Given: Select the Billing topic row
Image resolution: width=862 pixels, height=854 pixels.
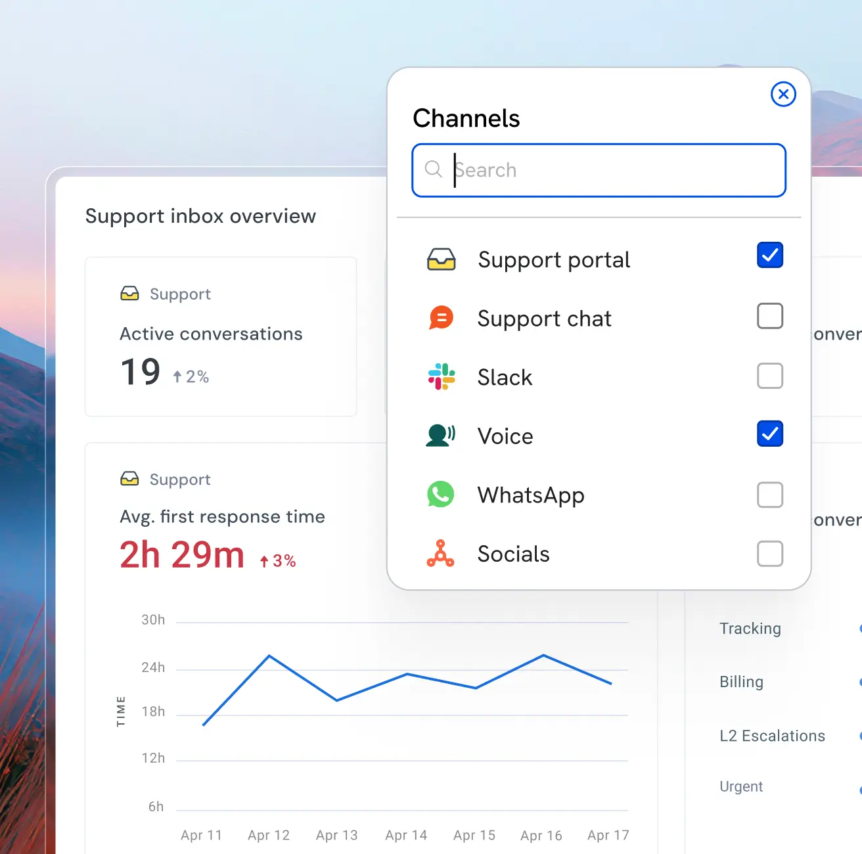Looking at the screenshot, I should click(x=741, y=682).
